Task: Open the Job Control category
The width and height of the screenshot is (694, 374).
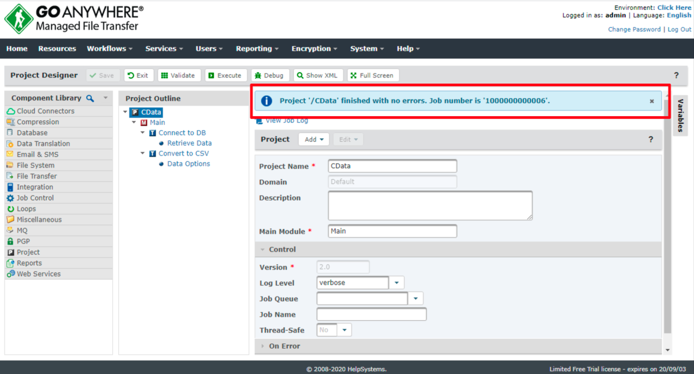Action: [x=58, y=198]
